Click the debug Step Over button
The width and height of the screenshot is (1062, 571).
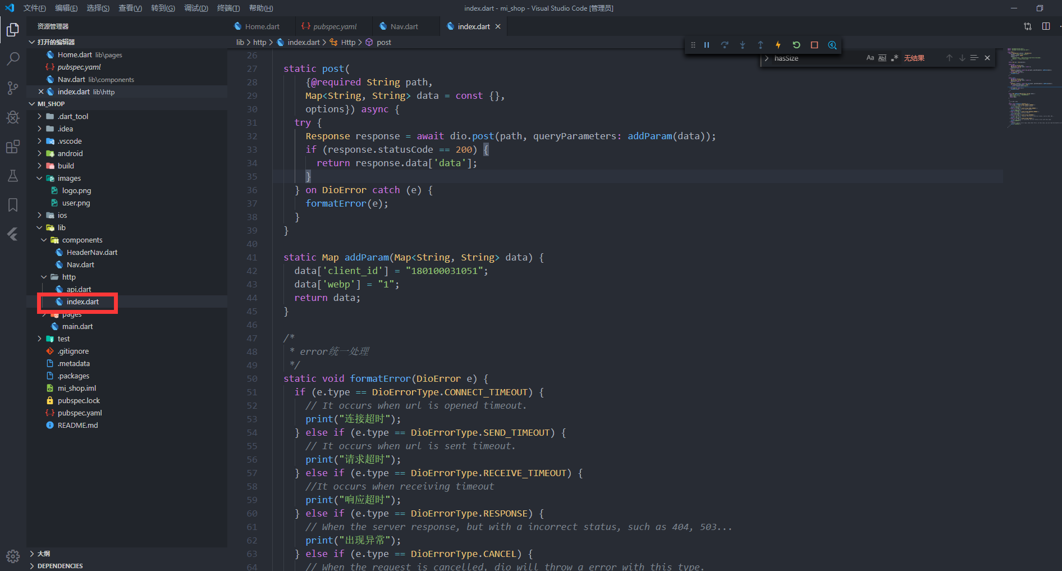725,45
